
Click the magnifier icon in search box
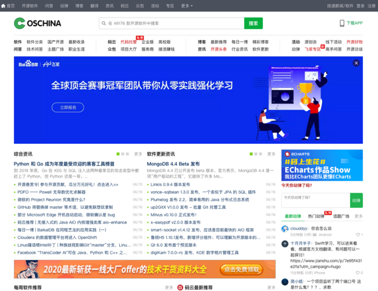[104, 23]
